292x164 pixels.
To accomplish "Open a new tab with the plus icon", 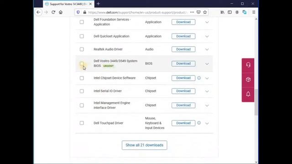I will click(x=99, y=4).
